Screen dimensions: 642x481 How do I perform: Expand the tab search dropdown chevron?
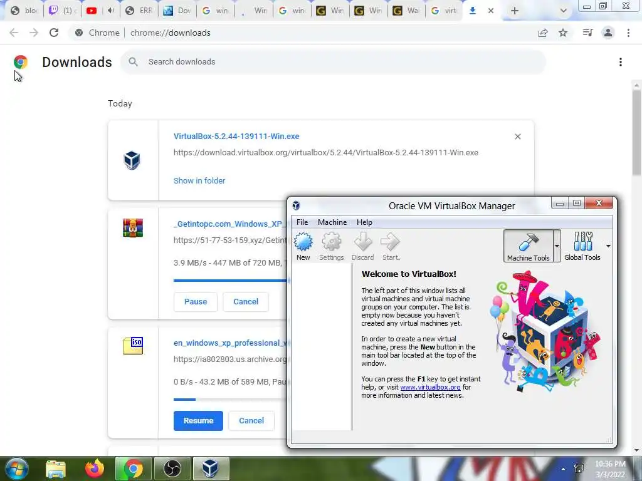coord(564,11)
